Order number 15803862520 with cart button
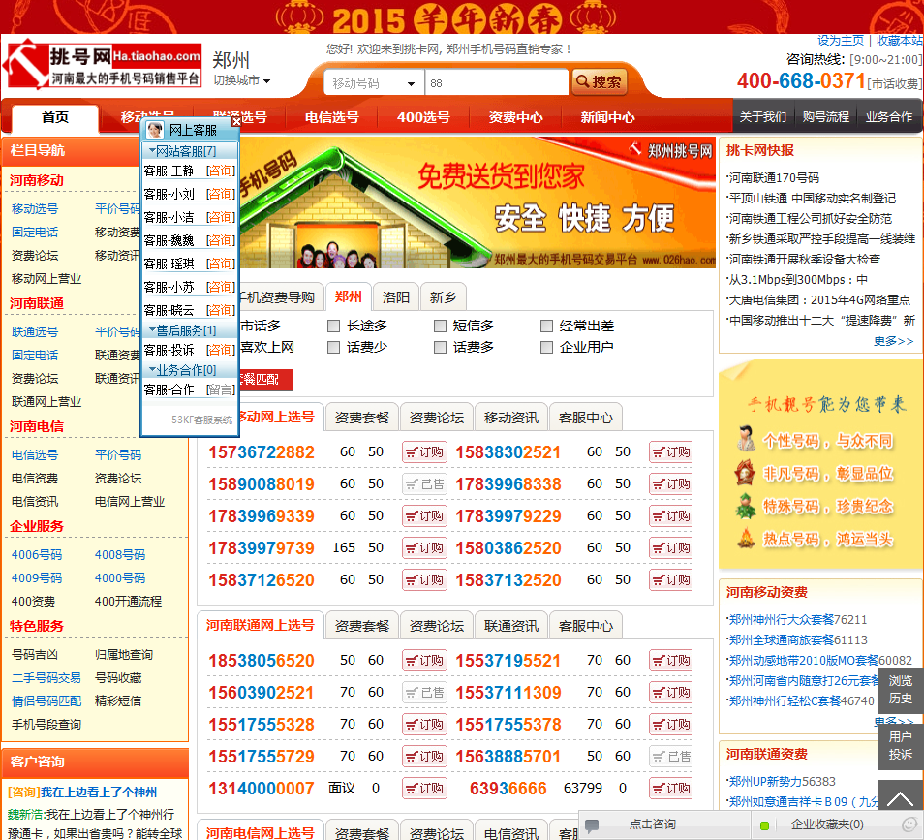Viewport: 924px width, 840px height. tap(671, 547)
